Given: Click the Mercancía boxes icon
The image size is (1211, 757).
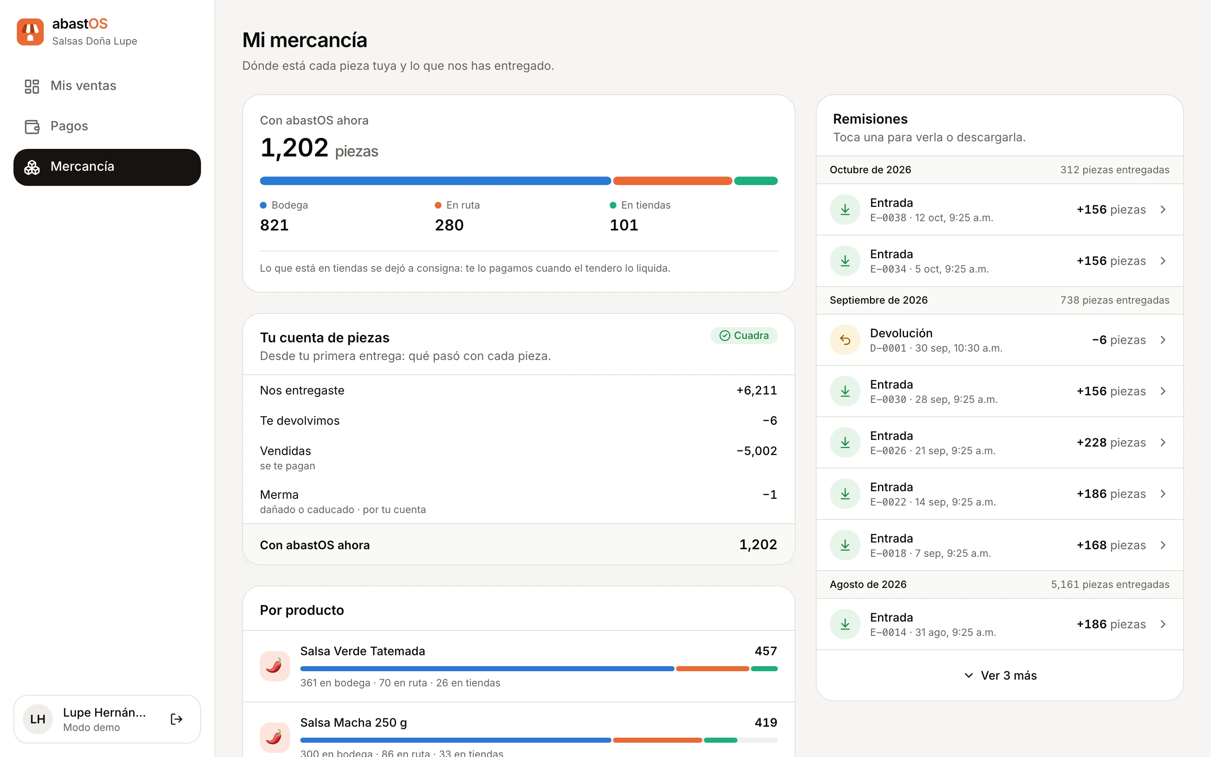Looking at the screenshot, I should (x=32, y=167).
